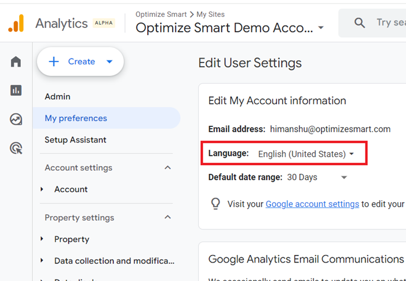Click My Sites breadcrumb
This screenshot has height=281, width=406.
pos(210,14)
